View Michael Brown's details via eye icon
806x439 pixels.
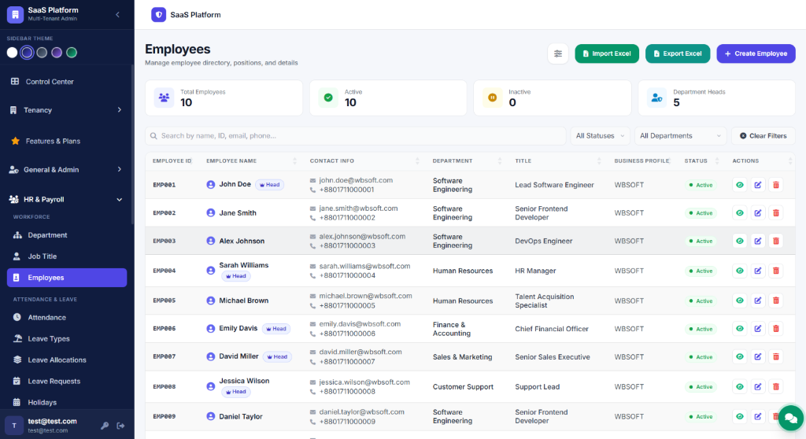740,301
